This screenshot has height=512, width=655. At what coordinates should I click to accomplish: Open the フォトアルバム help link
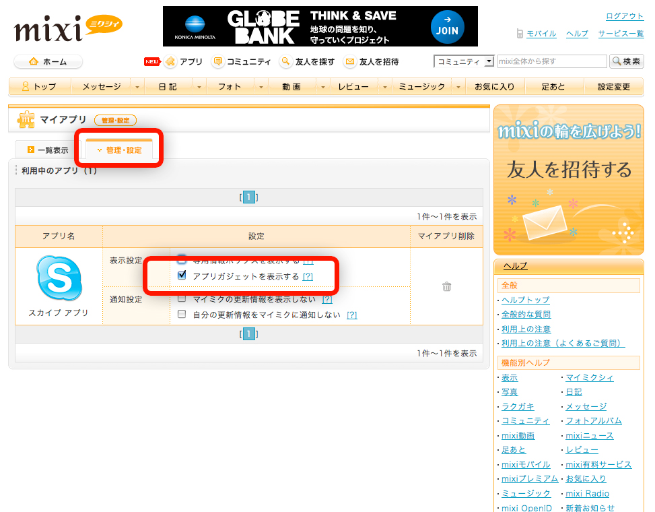pos(594,421)
